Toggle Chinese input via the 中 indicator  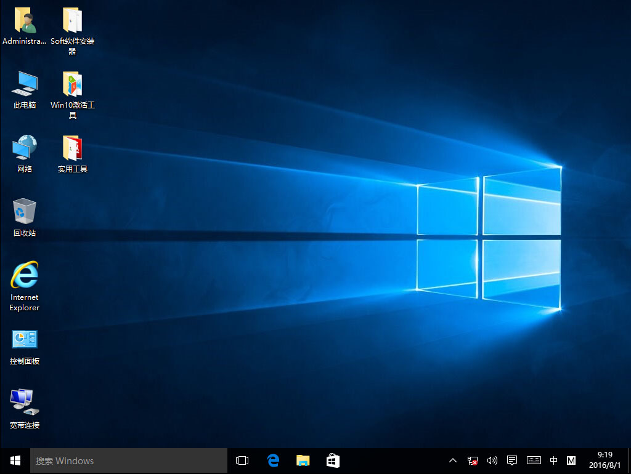point(553,460)
